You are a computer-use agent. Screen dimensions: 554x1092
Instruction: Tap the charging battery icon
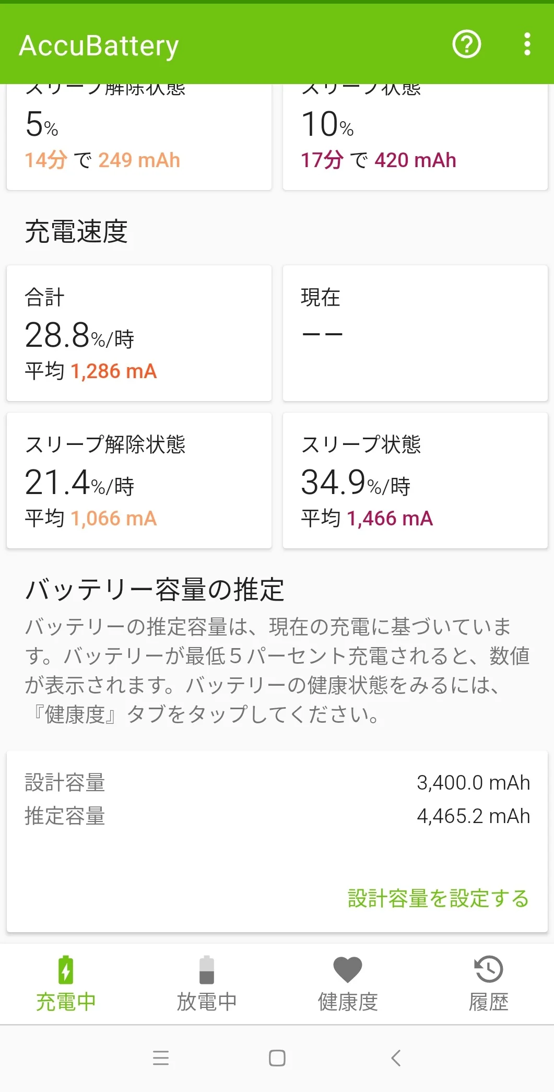coord(66,969)
